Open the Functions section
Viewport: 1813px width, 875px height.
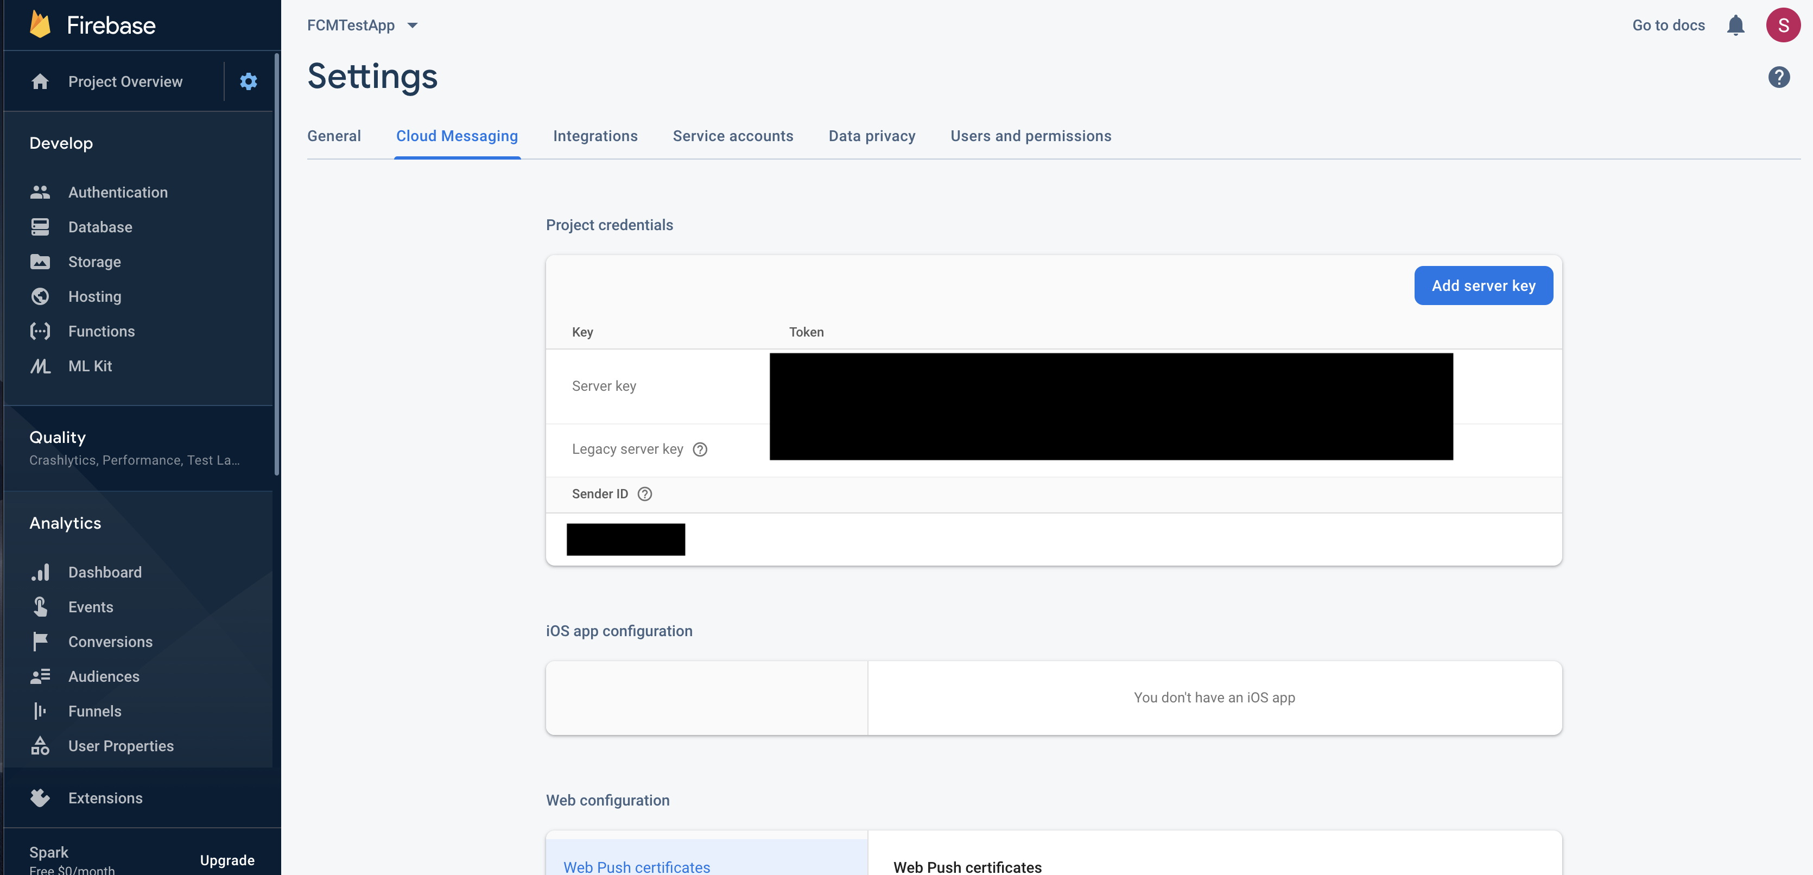pos(102,331)
